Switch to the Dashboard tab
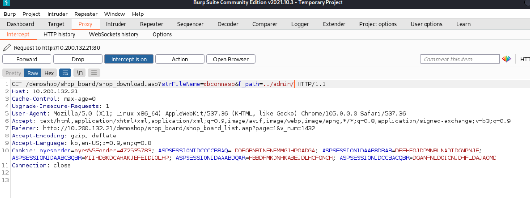530x198 pixels. point(20,24)
